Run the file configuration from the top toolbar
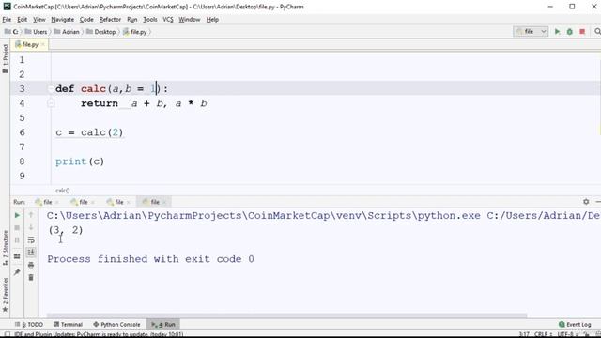 tap(557, 32)
